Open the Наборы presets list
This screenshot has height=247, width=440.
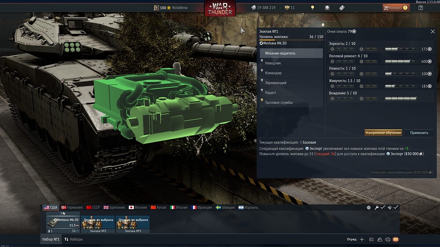tap(73, 239)
